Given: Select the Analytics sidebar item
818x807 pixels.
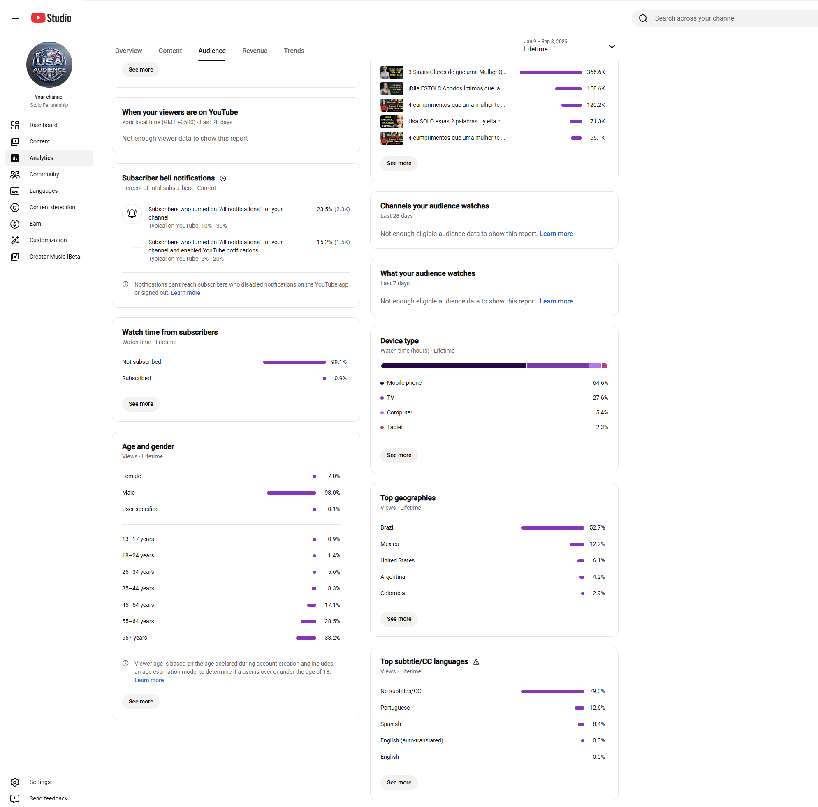Looking at the screenshot, I should pos(49,158).
